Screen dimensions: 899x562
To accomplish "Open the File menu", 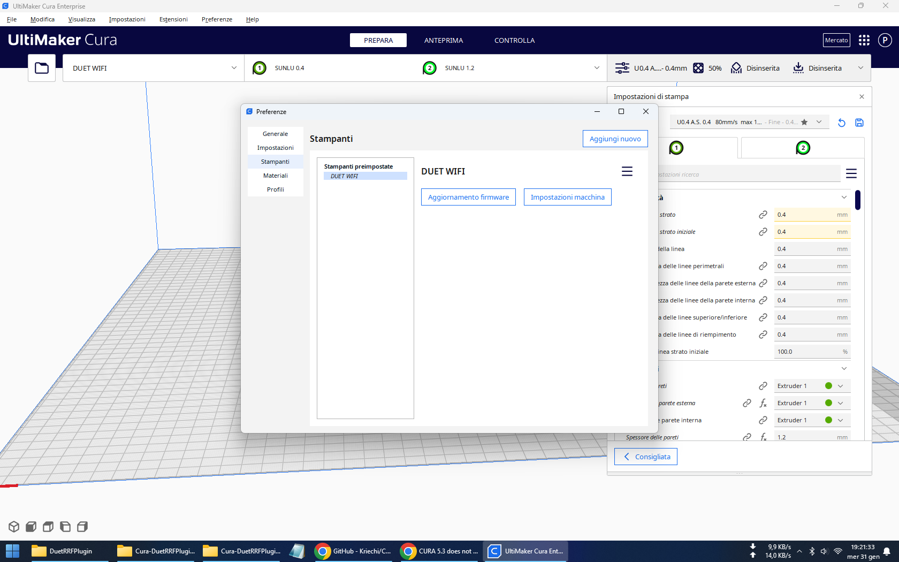I will (x=12, y=19).
